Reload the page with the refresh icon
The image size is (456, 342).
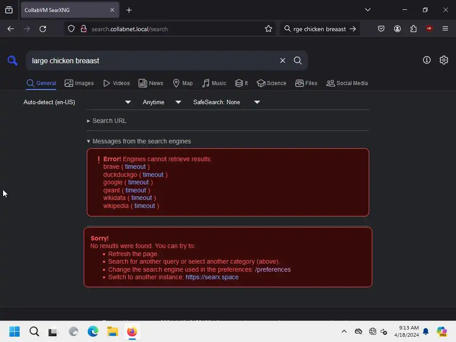point(43,29)
